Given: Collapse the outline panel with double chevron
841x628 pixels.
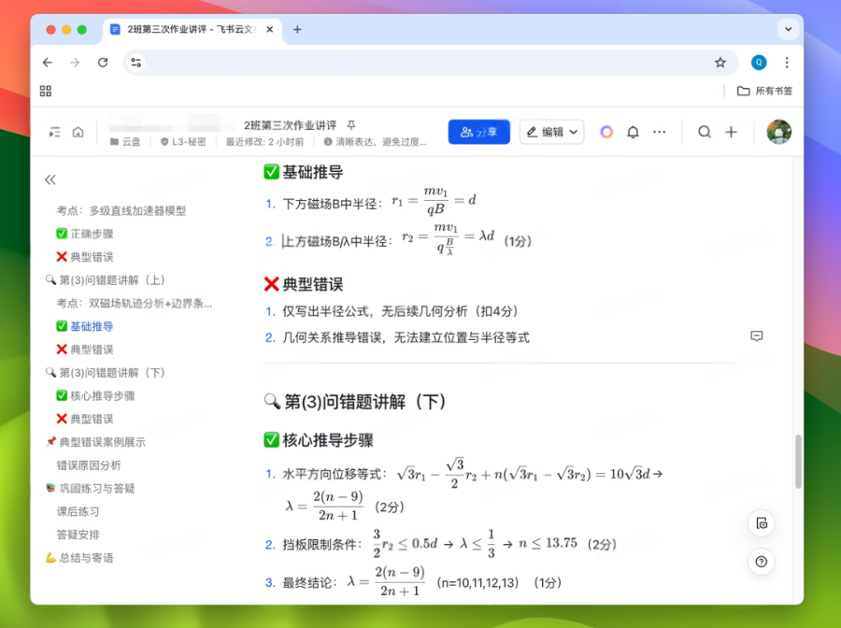Looking at the screenshot, I should 50,179.
